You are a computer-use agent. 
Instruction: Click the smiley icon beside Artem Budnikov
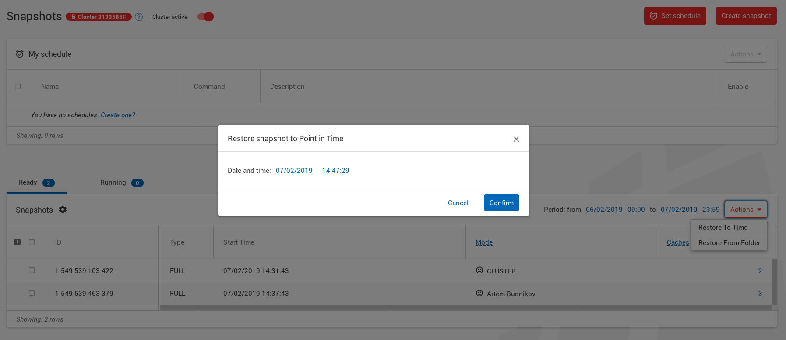click(x=479, y=293)
